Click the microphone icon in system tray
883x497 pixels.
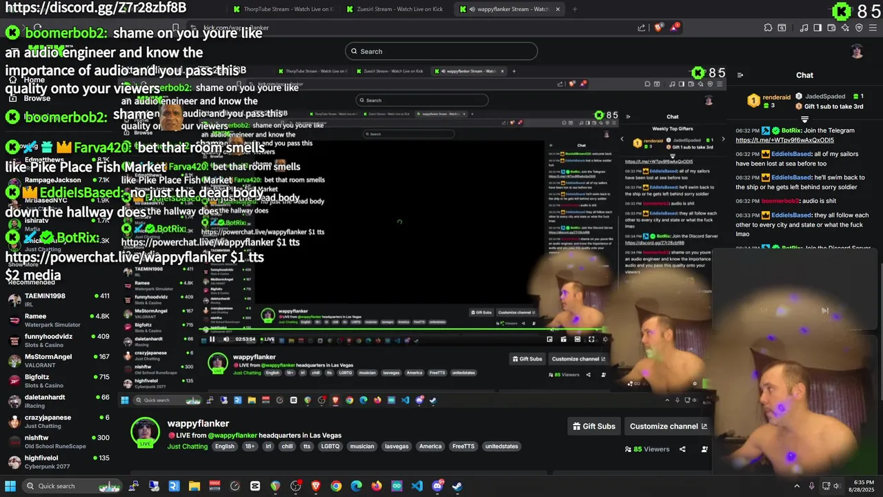click(812, 486)
